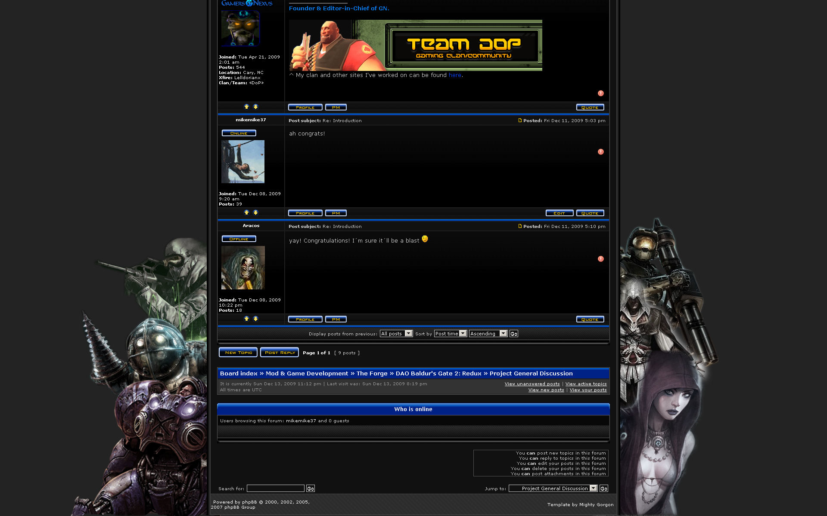Image resolution: width=827 pixels, height=516 pixels.
Task: Click View new posts
Action: pos(546,390)
